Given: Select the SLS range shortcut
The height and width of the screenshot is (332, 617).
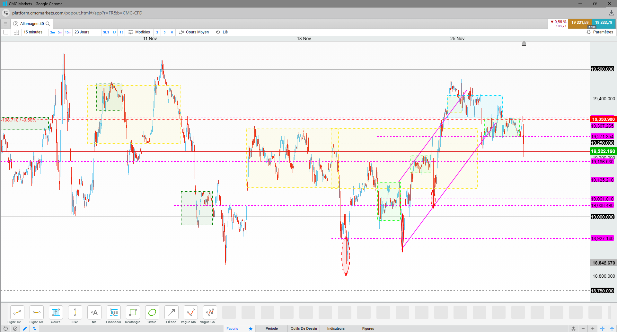Looking at the screenshot, I should point(106,32).
